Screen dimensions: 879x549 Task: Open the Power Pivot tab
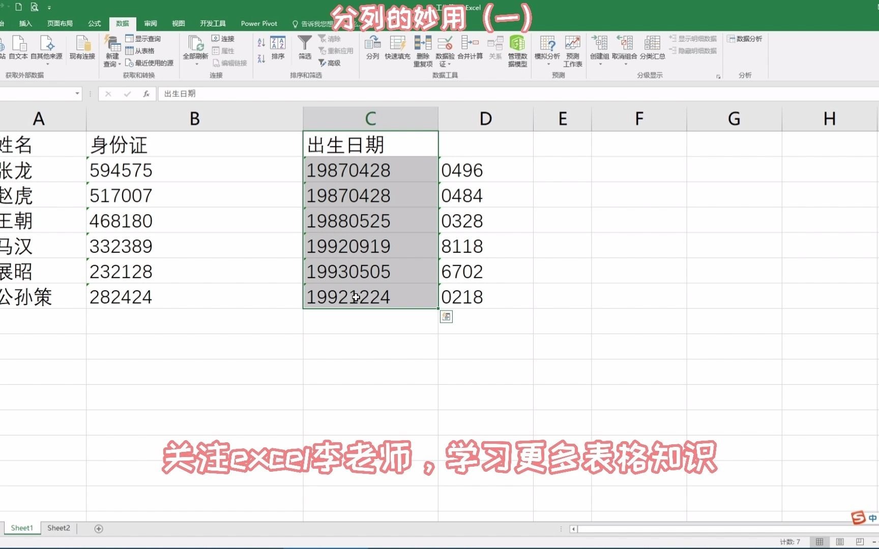pyautogui.click(x=259, y=23)
